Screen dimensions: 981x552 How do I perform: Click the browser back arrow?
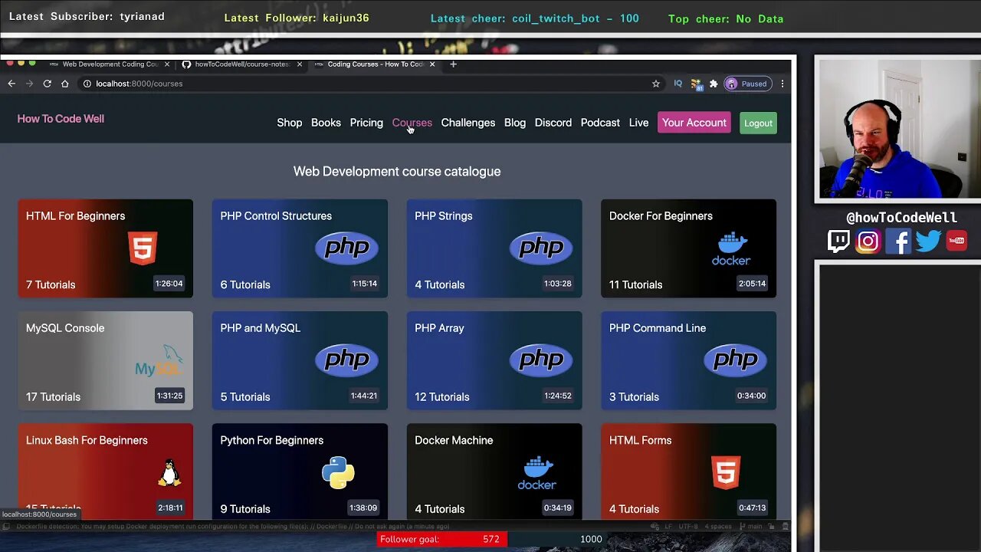click(x=11, y=84)
